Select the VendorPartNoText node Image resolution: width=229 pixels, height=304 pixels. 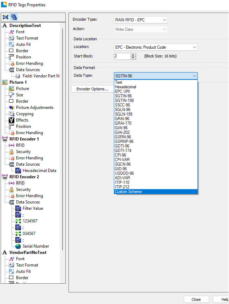coord(28,253)
